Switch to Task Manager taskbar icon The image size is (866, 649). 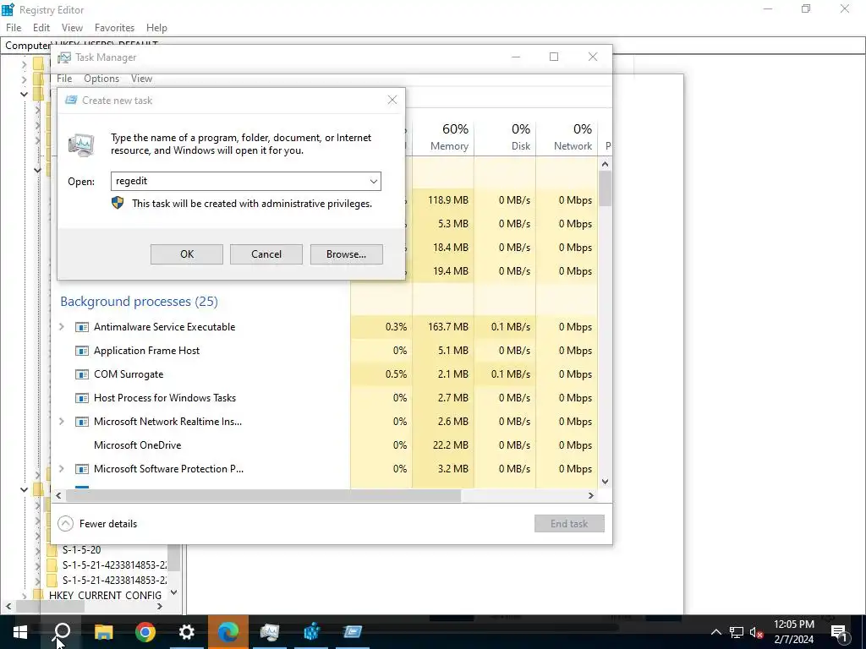point(270,632)
